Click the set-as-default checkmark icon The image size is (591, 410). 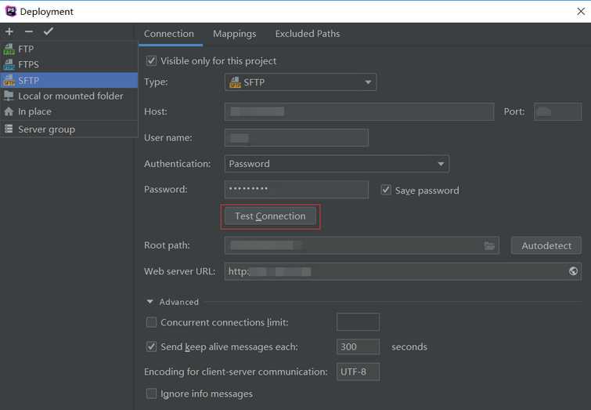point(49,31)
